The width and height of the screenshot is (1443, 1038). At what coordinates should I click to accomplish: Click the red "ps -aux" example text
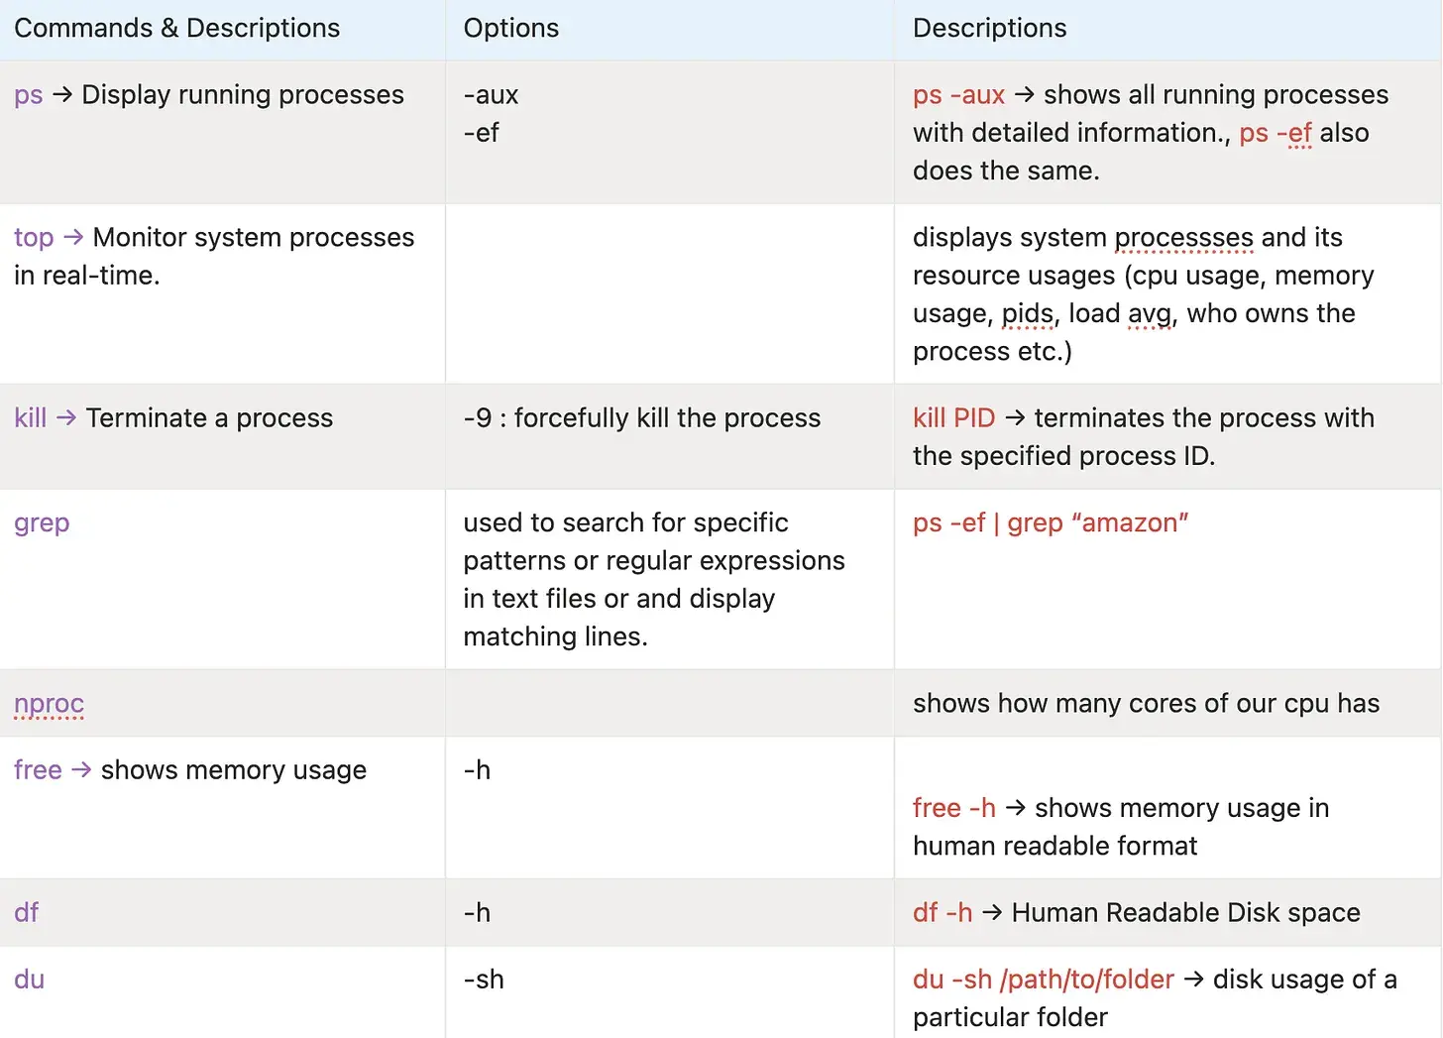coord(958,95)
